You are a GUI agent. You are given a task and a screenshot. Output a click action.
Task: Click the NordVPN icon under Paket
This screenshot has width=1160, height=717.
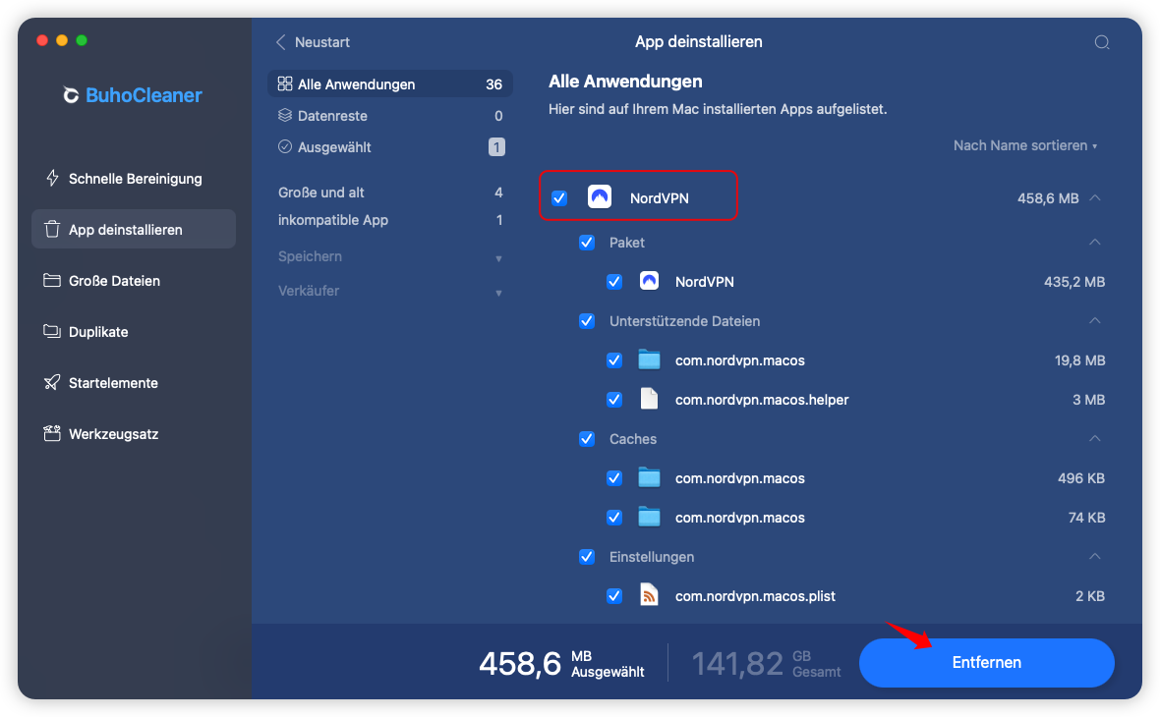click(649, 281)
